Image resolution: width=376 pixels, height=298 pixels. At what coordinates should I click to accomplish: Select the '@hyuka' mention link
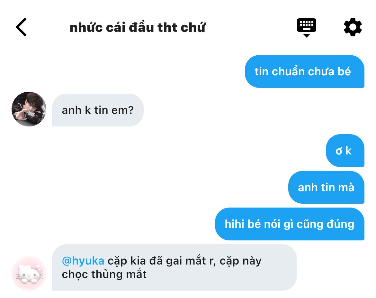83,261
